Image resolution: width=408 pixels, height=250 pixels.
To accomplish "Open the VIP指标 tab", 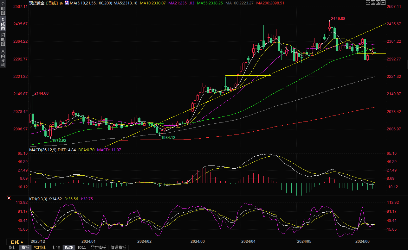I will click(x=41, y=247).
